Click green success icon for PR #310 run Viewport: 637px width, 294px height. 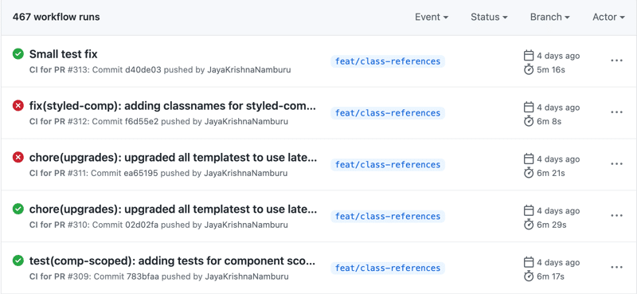[18, 209]
